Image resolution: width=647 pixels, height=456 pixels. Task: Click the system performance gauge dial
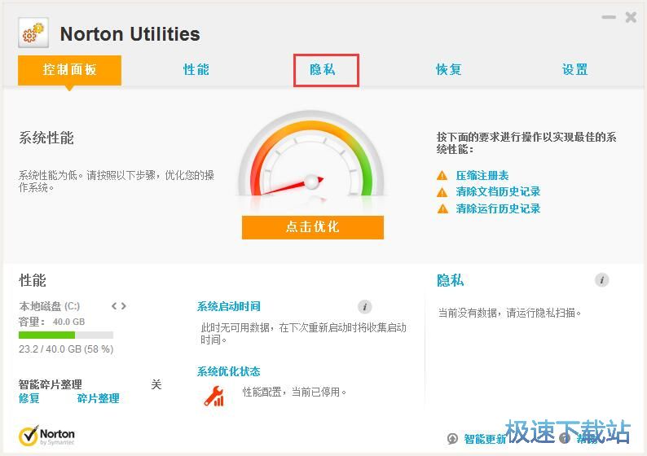pyautogui.click(x=311, y=155)
